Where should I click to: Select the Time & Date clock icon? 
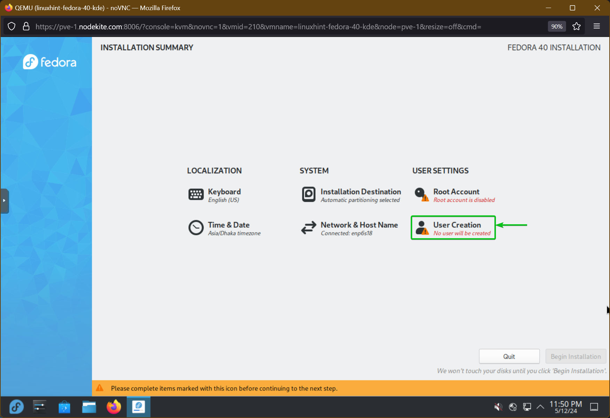196,228
